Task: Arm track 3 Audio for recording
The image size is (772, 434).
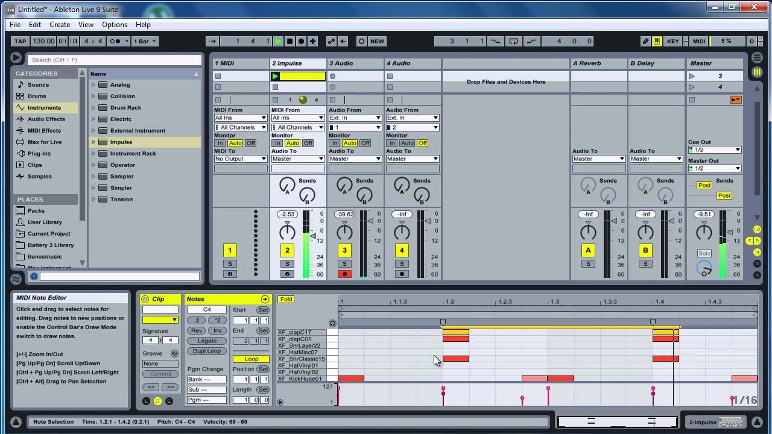Action: [344, 274]
